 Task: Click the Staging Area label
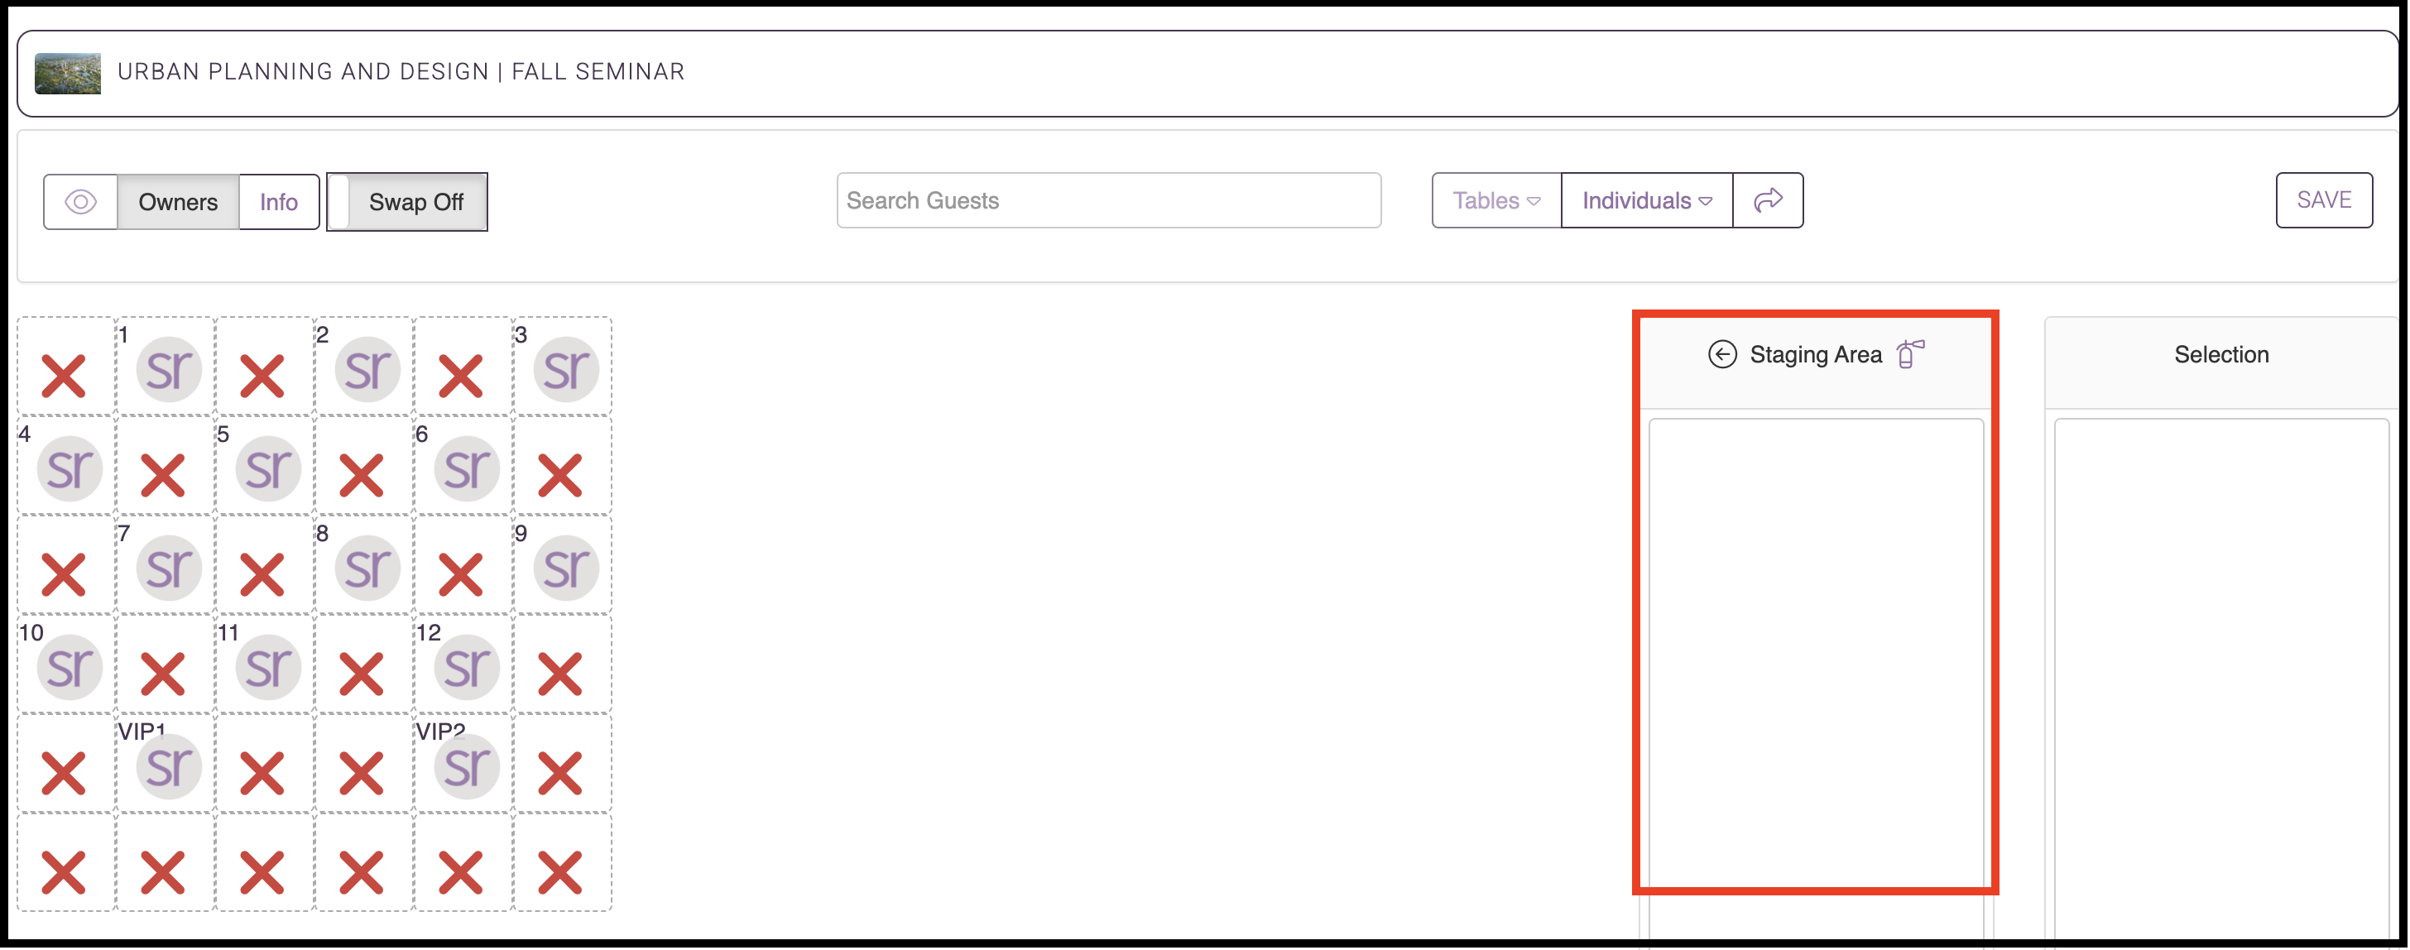(x=1815, y=354)
